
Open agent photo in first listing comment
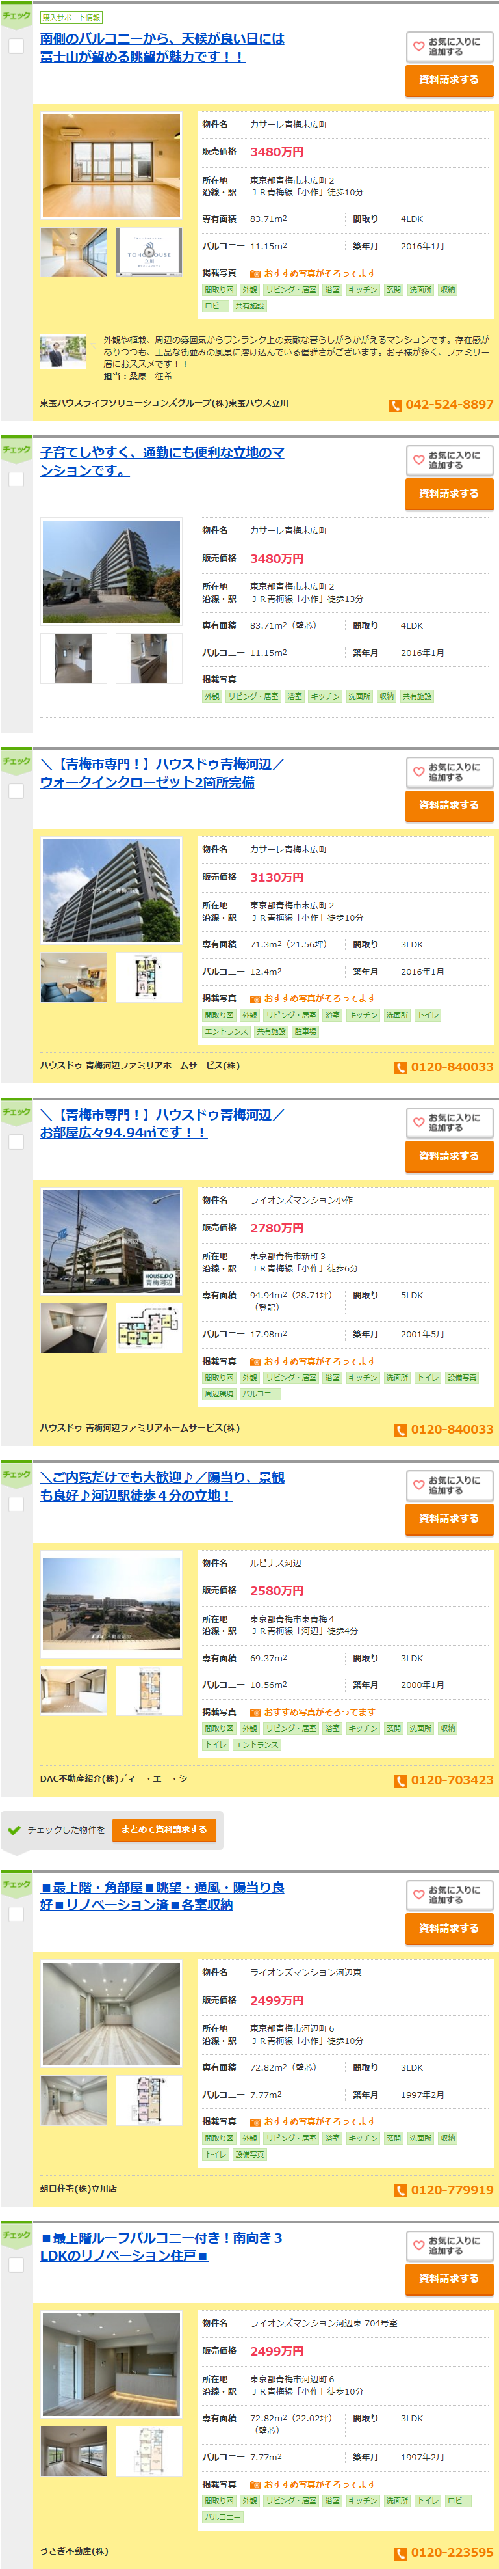(x=63, y=353)
